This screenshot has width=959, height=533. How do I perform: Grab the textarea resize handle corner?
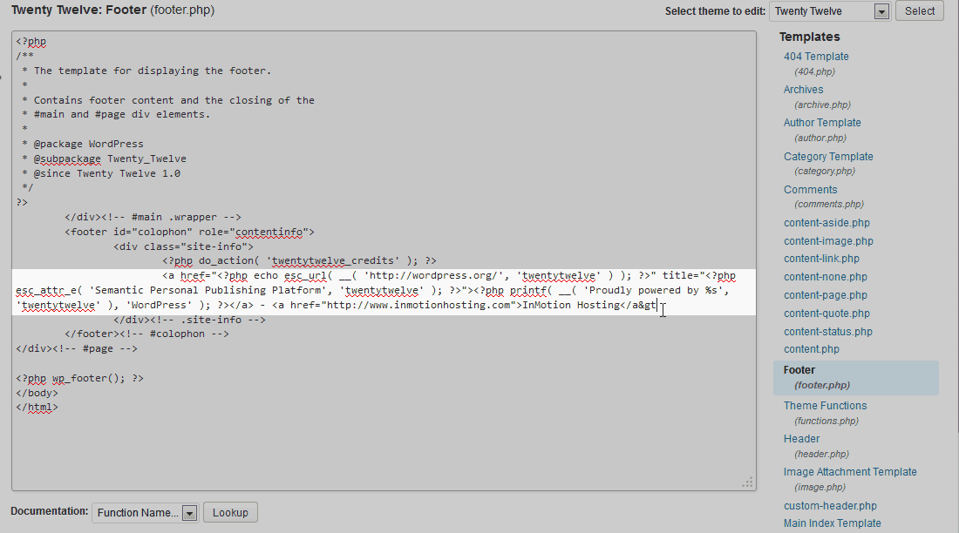[x=747, y=482]
